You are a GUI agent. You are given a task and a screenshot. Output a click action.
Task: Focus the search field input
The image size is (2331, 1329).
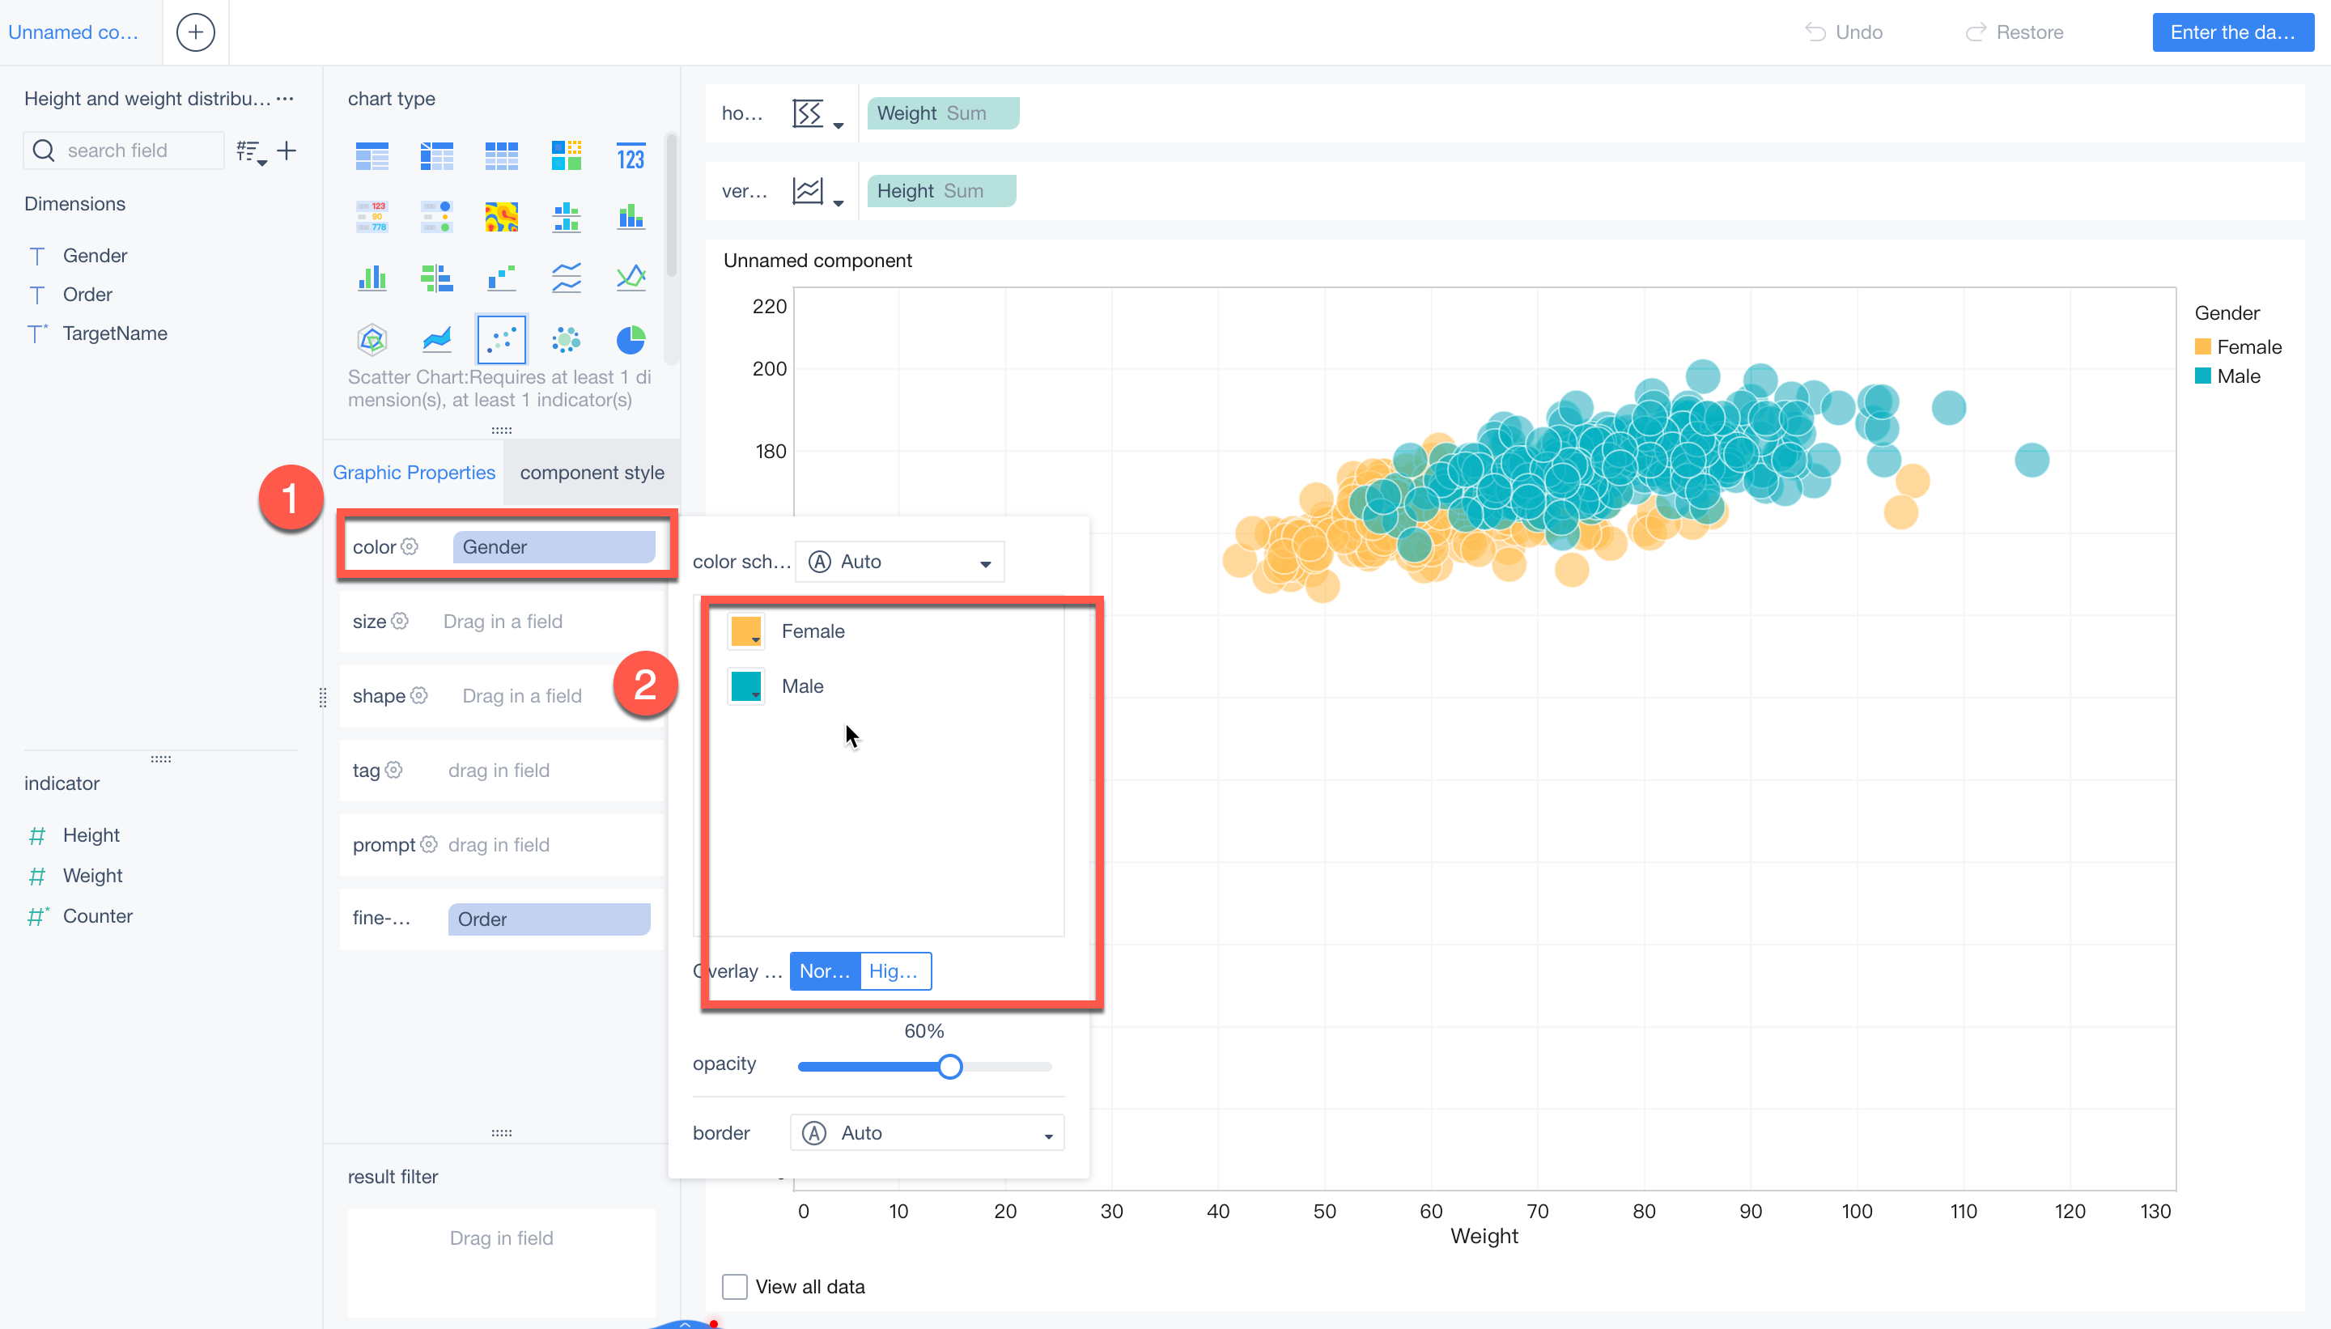[x=123, y=151]
